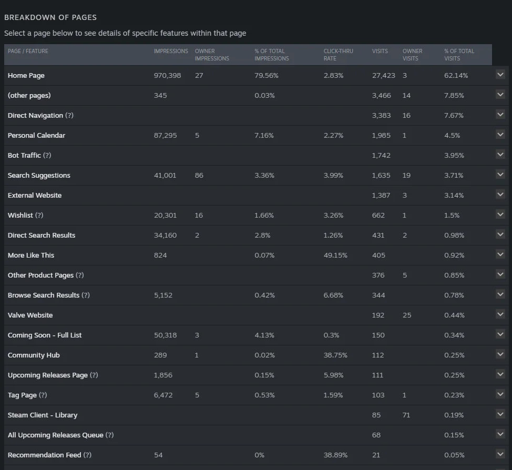Screen dimensions: 512x470
Task: Expand the Recommendation Feed row arrow
Action: (x=500, y=454)
